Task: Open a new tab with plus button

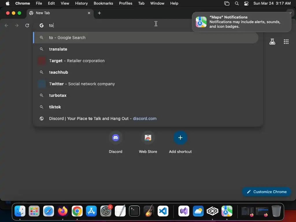Action: click(99, 13)
